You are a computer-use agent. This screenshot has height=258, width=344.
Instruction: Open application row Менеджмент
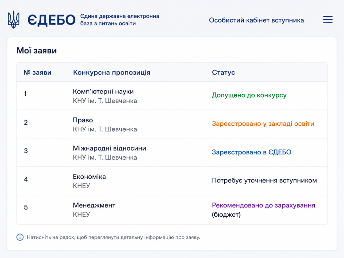pyautogui.click(x=172, y=210)
